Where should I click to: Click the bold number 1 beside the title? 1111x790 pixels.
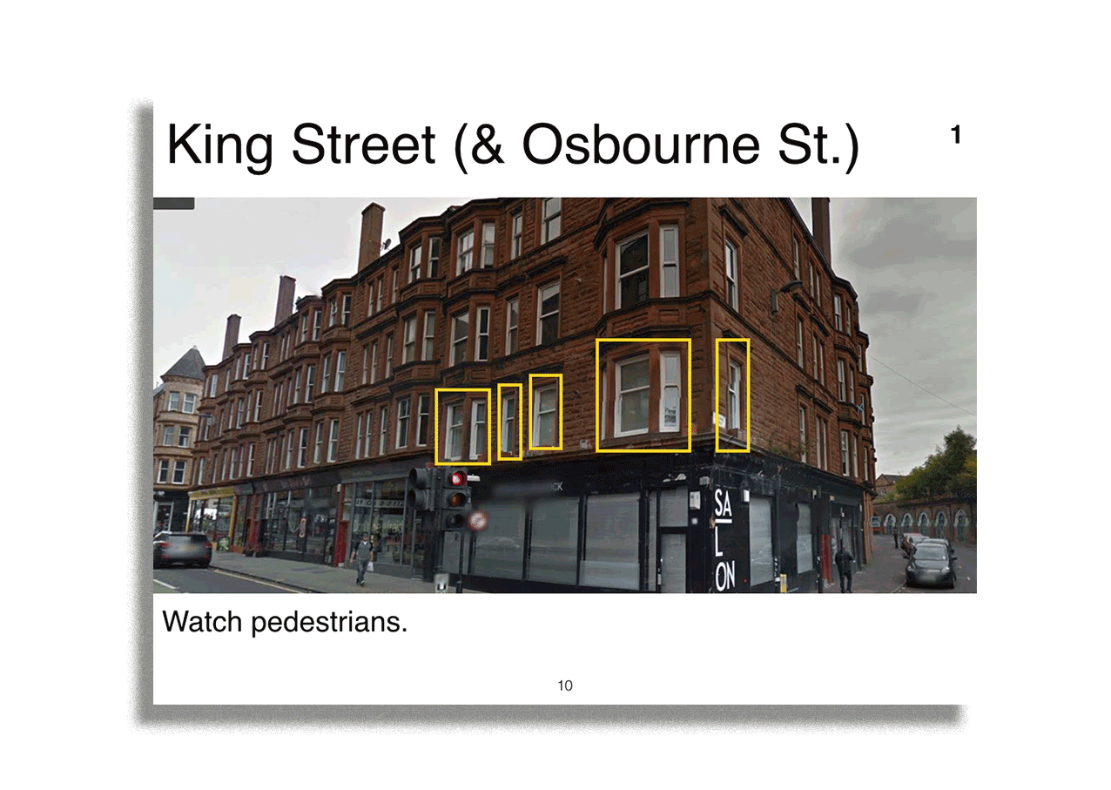(x=955, y=136)
